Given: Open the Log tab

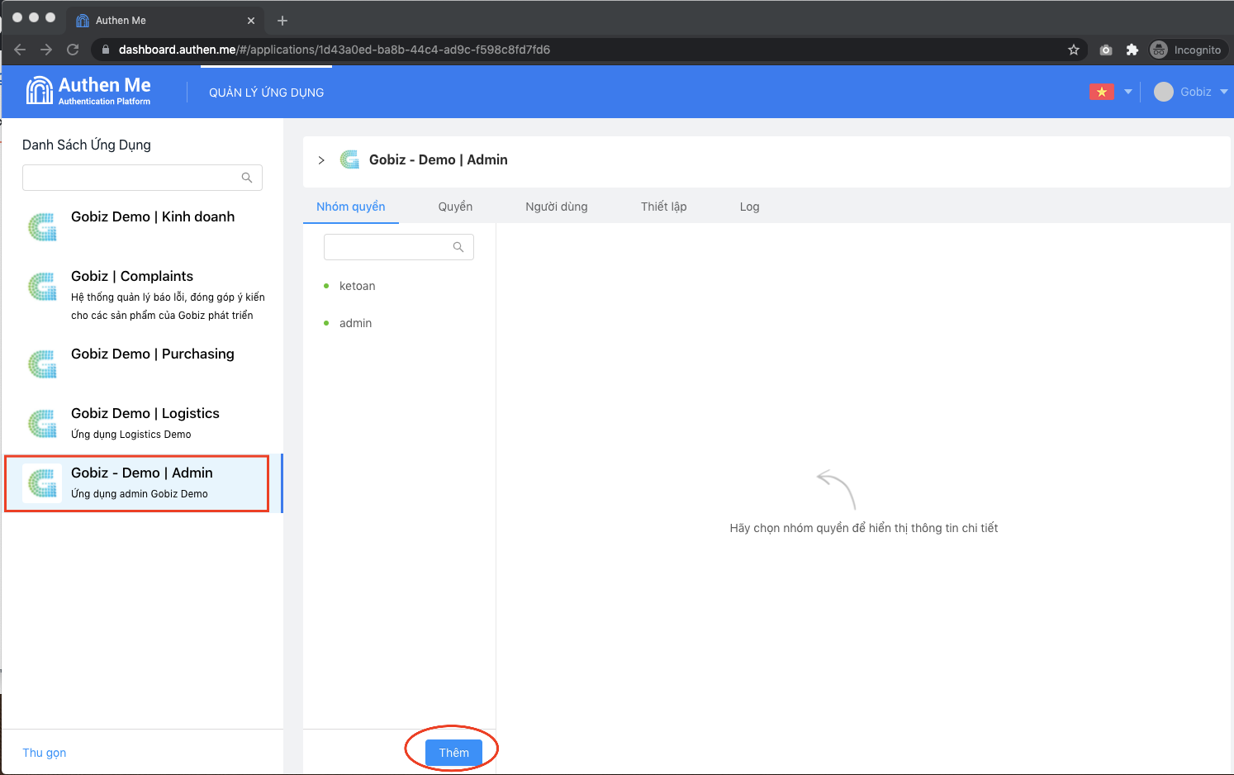Looking at the screenshot, I should (750, 207).
